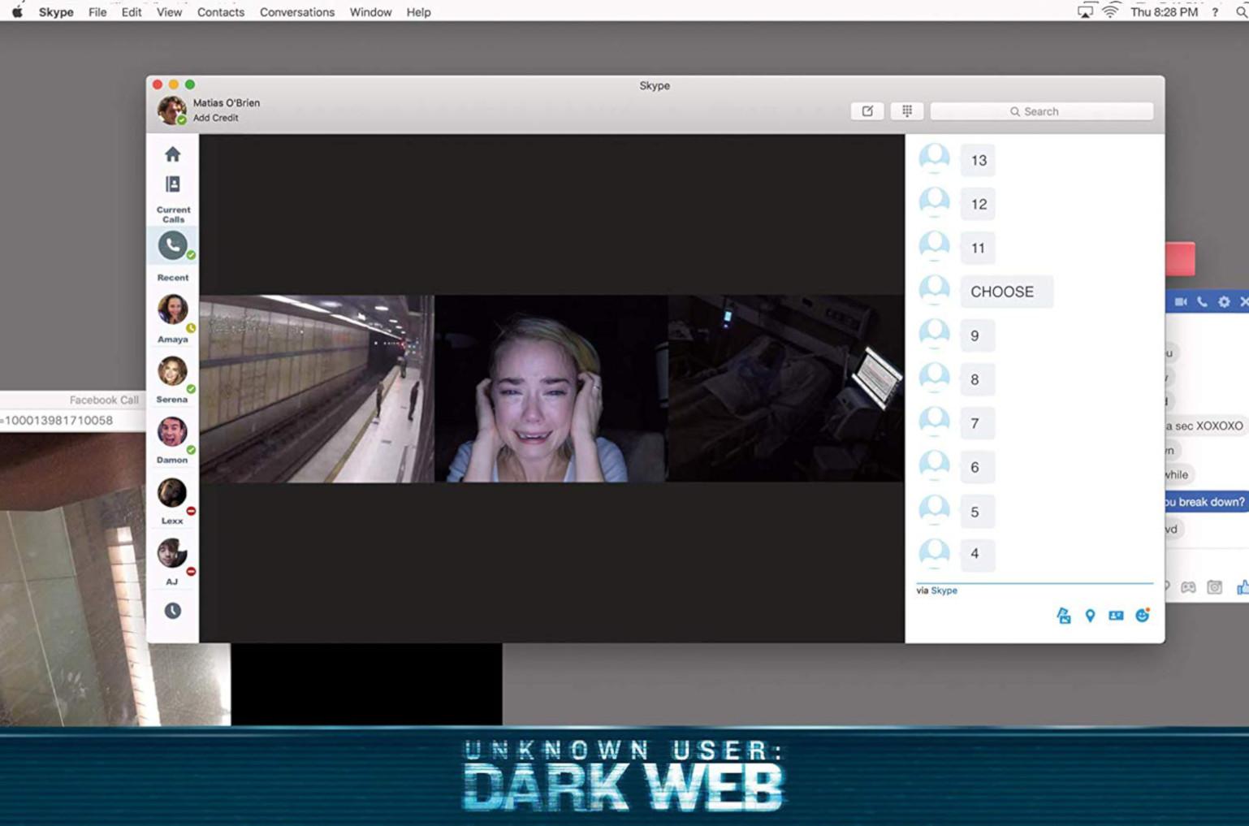Select the current call phone icon
Viewport: 1249px width, 826px height.
pos(172,245)
